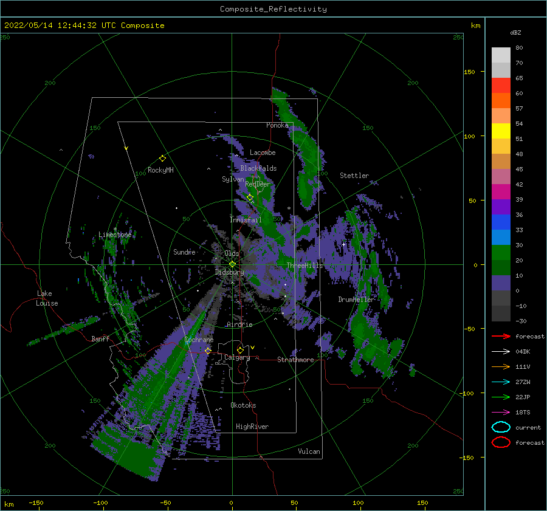This screenshot has width=547, height=511.
Task: Click the cyan current ellipse symbol
Action: (501, 427)
